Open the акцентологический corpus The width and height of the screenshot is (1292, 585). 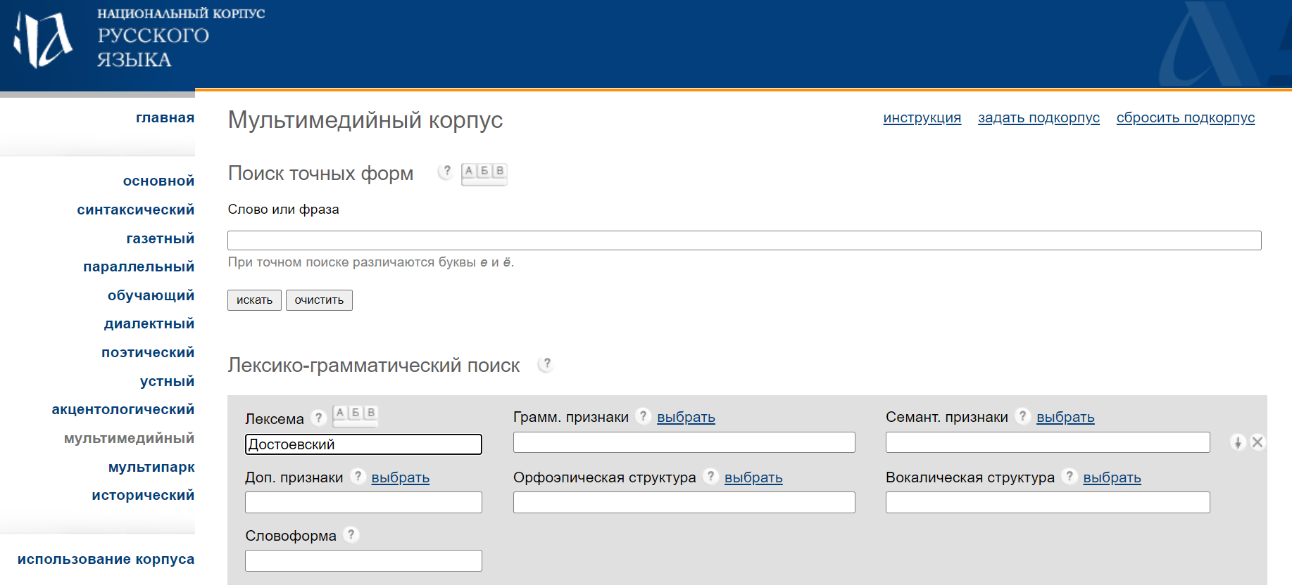click(x=123, y=409)
